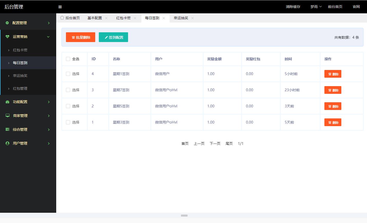
Task: Open 前台首页 link in top bar
Action: pyautogui.click(x=335, y=7)
